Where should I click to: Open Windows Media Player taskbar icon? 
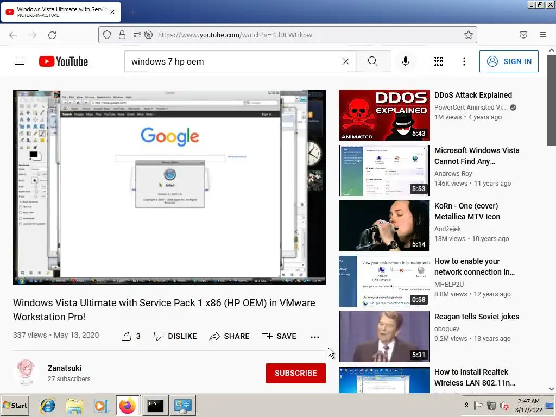click(x=101, y=405)
